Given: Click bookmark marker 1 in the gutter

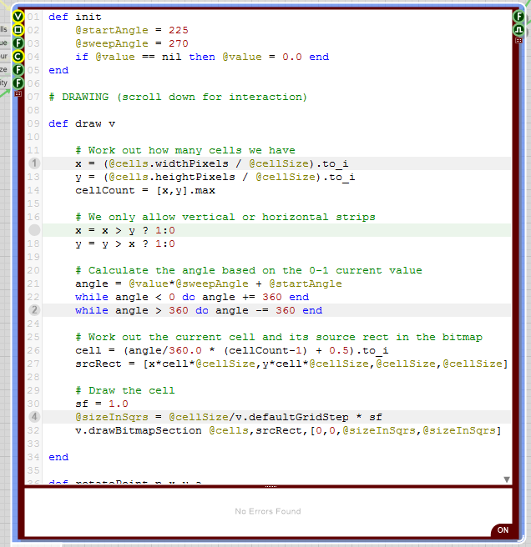Looking at the screenshot, I should pos(34,163).
